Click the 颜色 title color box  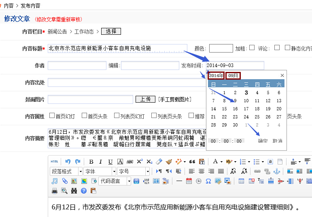pyautogui.click(x=221, y=48)
